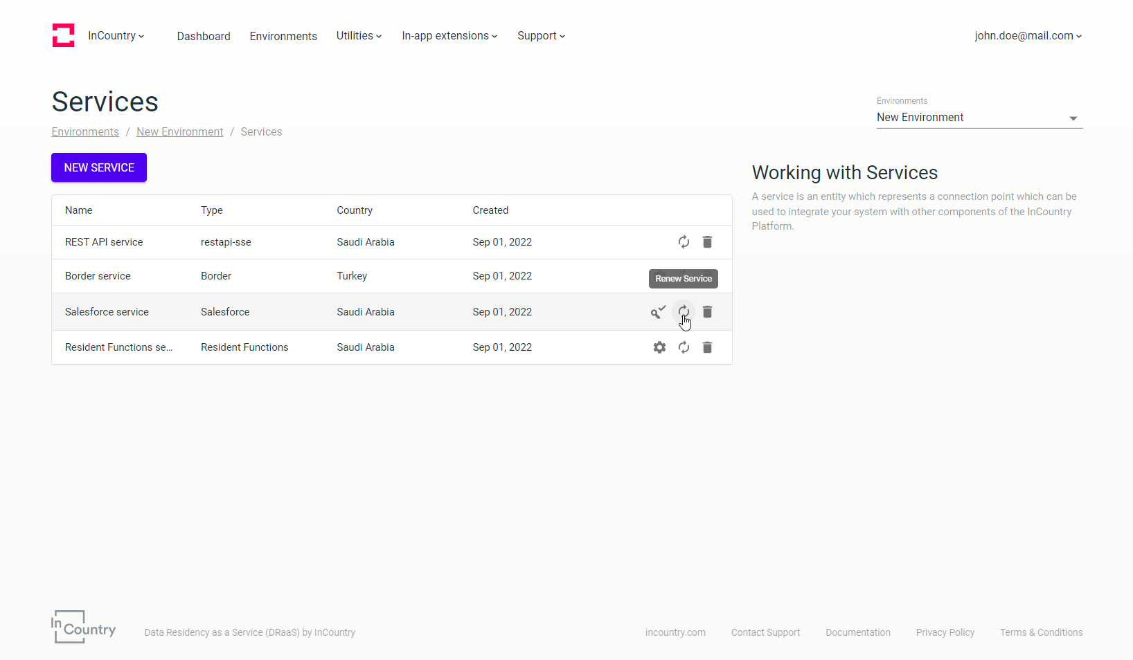The image size is (1133, 660).
Task: Open the Environments selector dropdown
Action: pos(979,118)
